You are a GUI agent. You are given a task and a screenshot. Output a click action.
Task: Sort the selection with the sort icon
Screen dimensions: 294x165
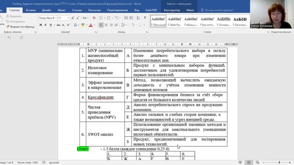coord(138,18)
